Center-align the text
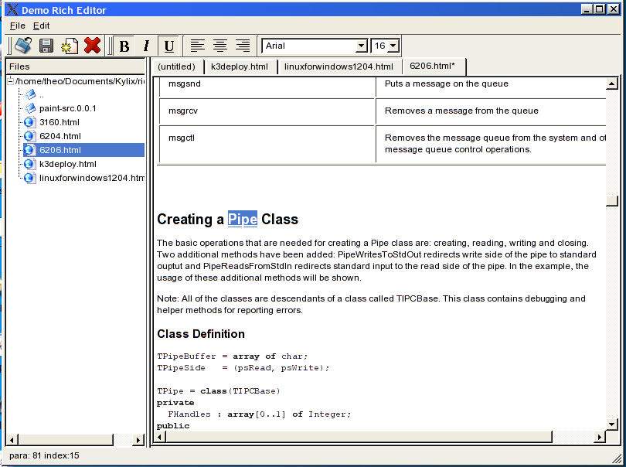626x467 pixels. coord(220,46)
